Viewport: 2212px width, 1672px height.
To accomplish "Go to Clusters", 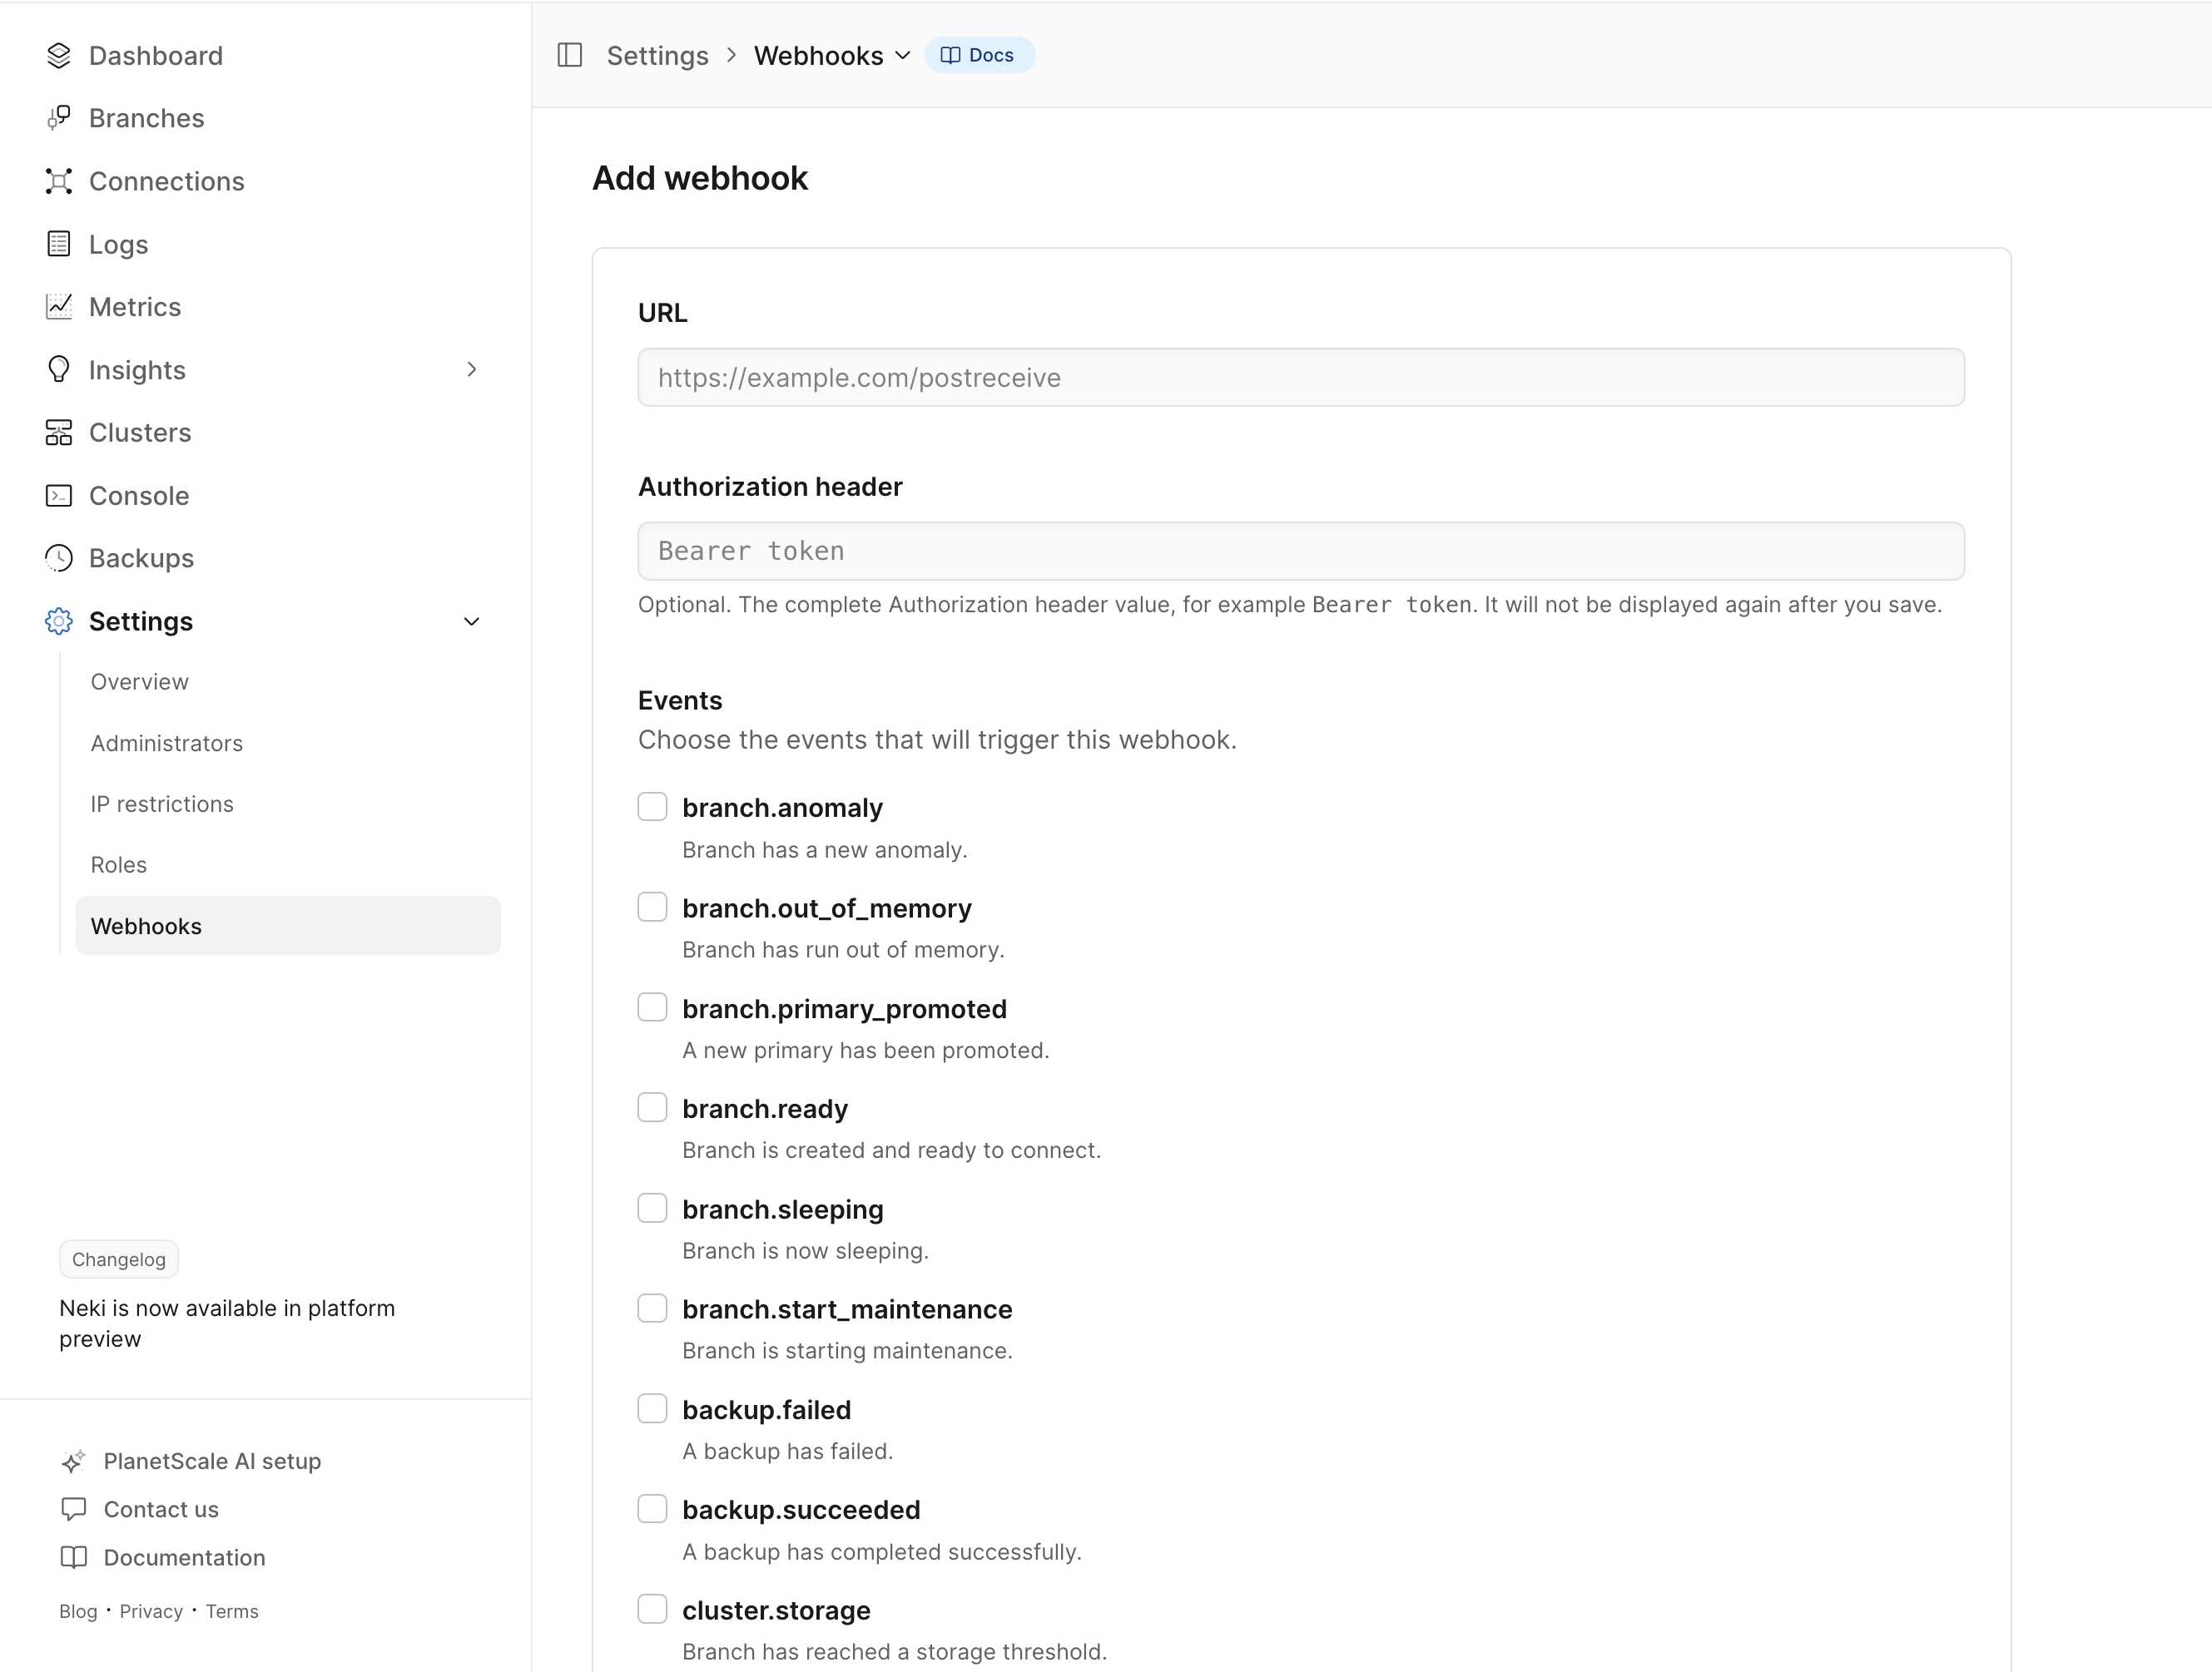I will [x=140, y=433].
